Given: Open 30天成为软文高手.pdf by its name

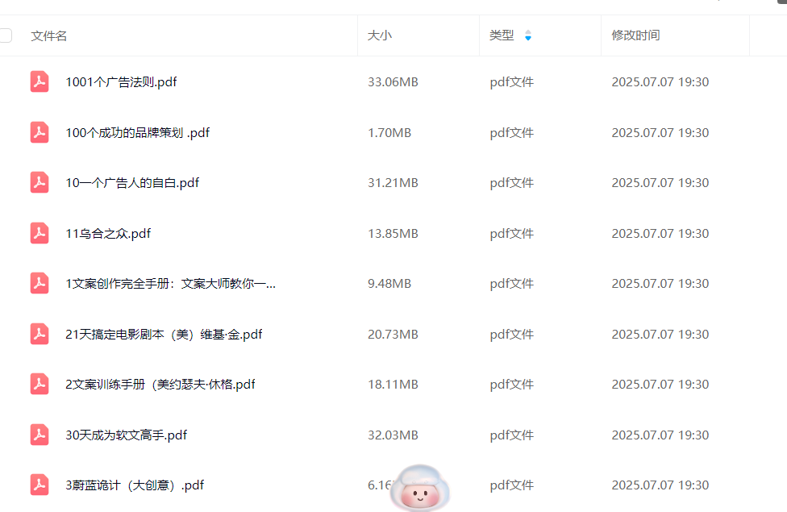Looking at the screenshot, I should (126, 435).
